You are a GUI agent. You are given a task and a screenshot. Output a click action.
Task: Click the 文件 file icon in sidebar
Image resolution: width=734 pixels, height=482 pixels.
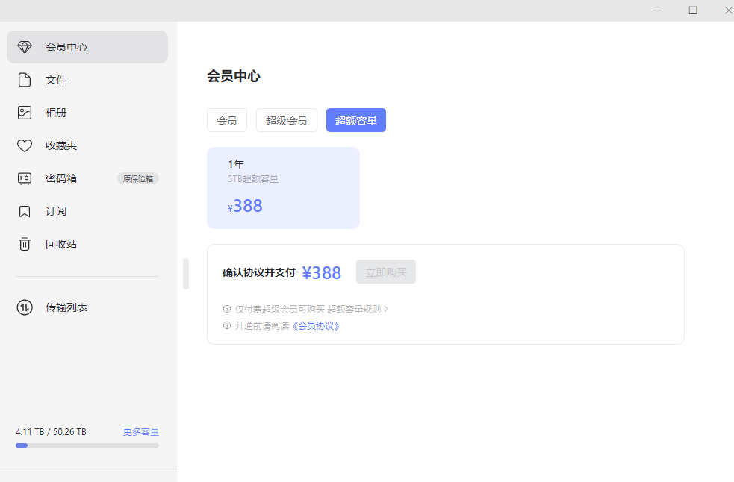(x=25, y=80)
